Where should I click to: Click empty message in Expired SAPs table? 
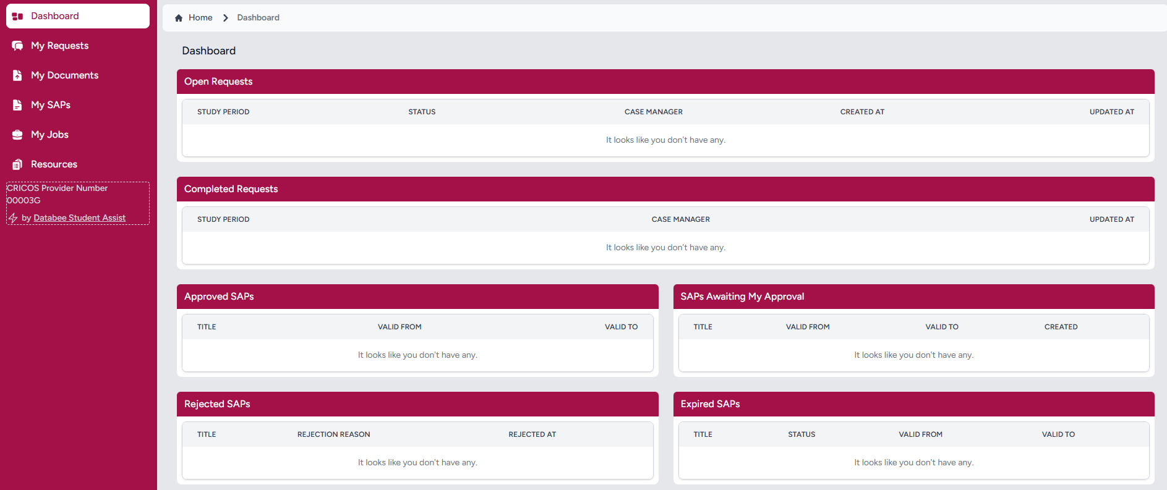[x=914, y=463]
